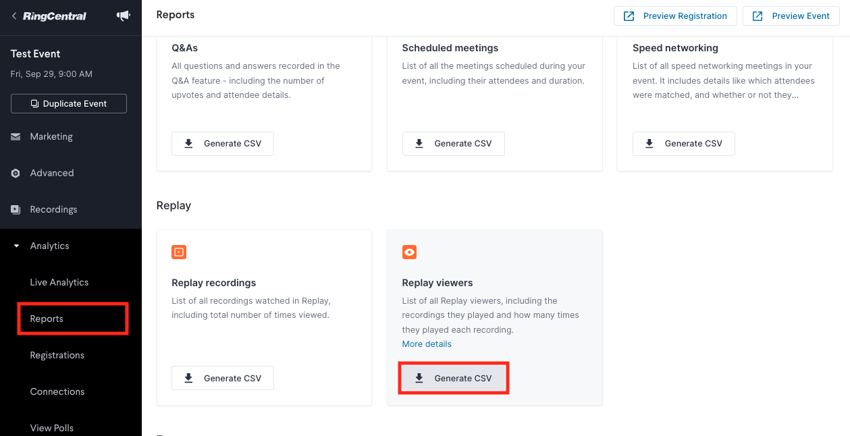Click the Replay viewers card title
The width and height of the screenshot is (850, 436).
point(437,283)
